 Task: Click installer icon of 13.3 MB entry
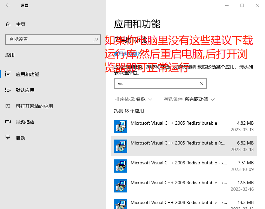coord(121,204)
